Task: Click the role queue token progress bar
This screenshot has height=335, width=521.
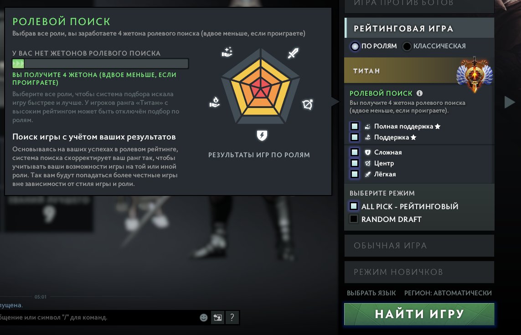Action: click(100, 63)
